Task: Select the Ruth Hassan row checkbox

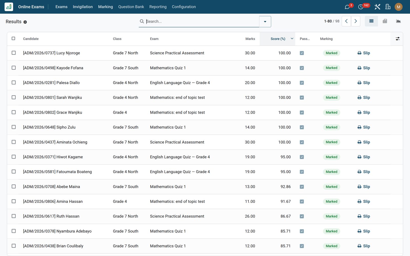Action: click(14, 216)
